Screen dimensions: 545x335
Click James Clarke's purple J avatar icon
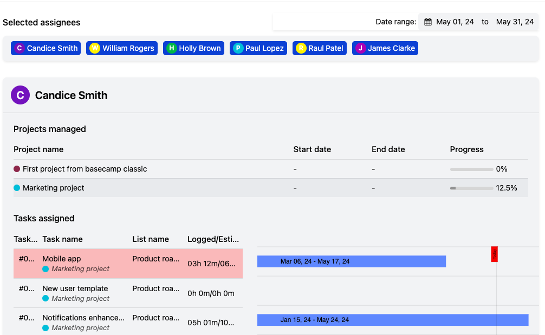[x=360, y=48]
